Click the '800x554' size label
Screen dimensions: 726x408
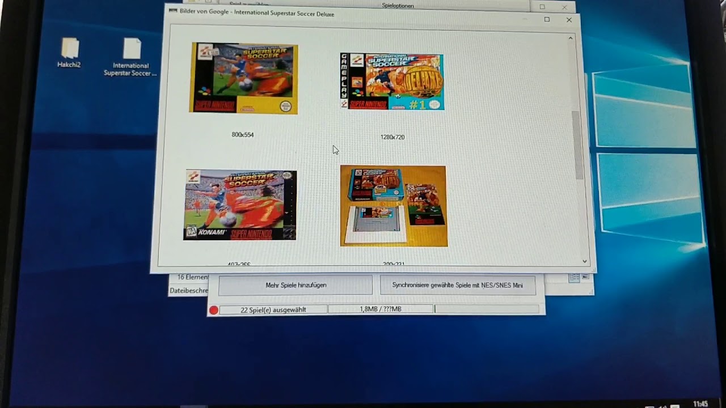coord(243,135)
